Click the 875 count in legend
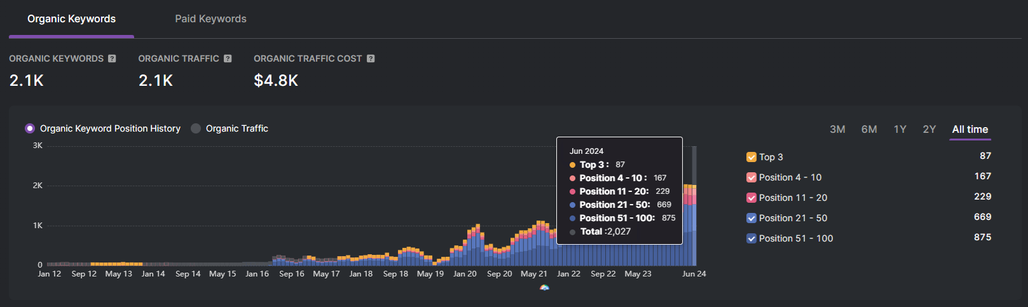Image resolution: width=1028 pixels, height=307 pixels. tap(983, 237)
